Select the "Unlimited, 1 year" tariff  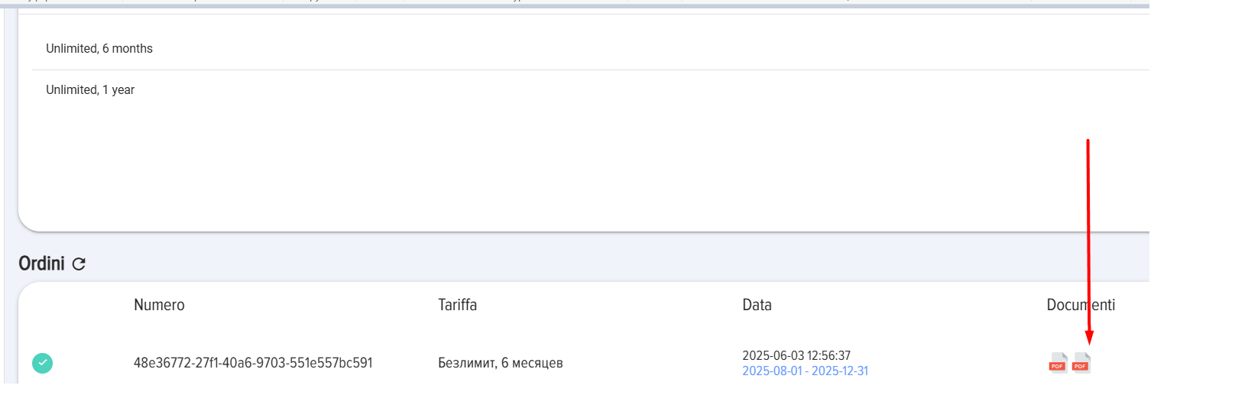pos(90,90)
